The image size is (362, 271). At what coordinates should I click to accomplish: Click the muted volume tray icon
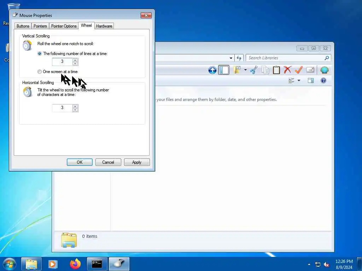pos(326,265)
